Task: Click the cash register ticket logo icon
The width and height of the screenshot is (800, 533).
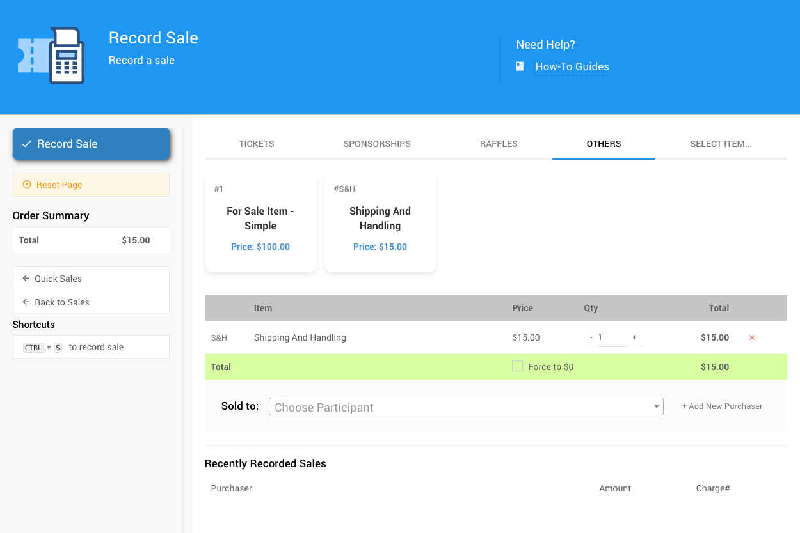Action: pyautogui.click(x=51, y=56)
